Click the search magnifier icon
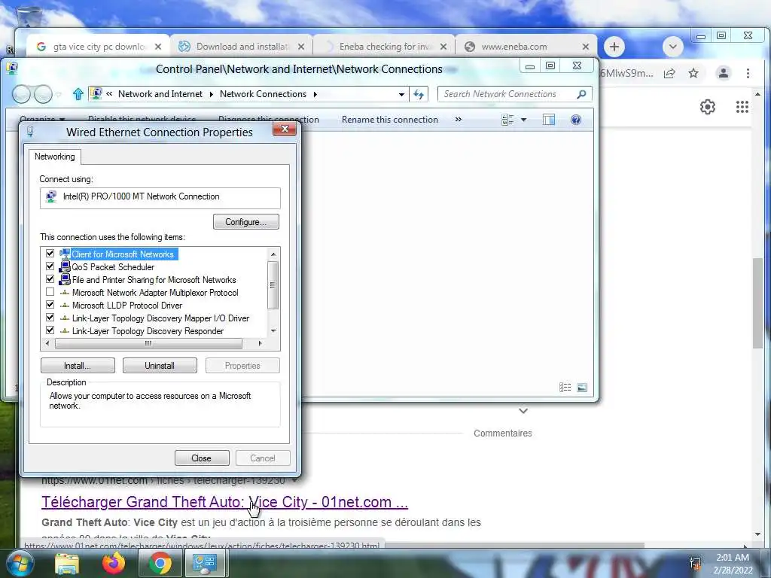 [582, 94]
